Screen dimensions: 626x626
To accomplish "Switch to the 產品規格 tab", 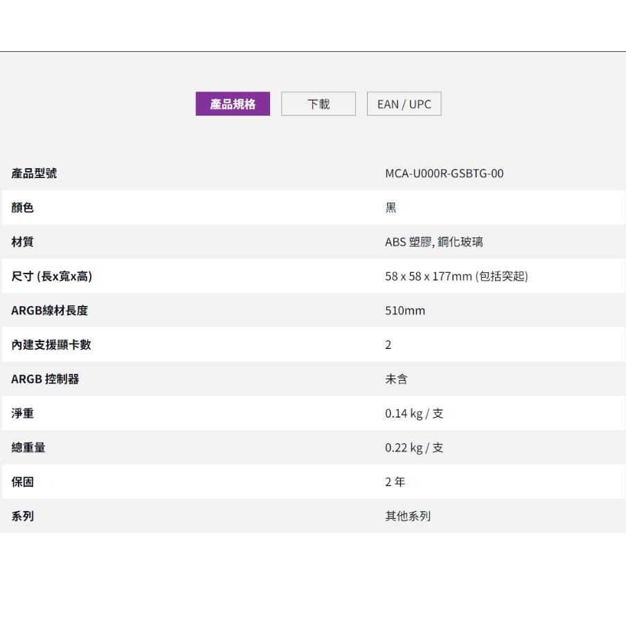I will click(x=233, y=103).
